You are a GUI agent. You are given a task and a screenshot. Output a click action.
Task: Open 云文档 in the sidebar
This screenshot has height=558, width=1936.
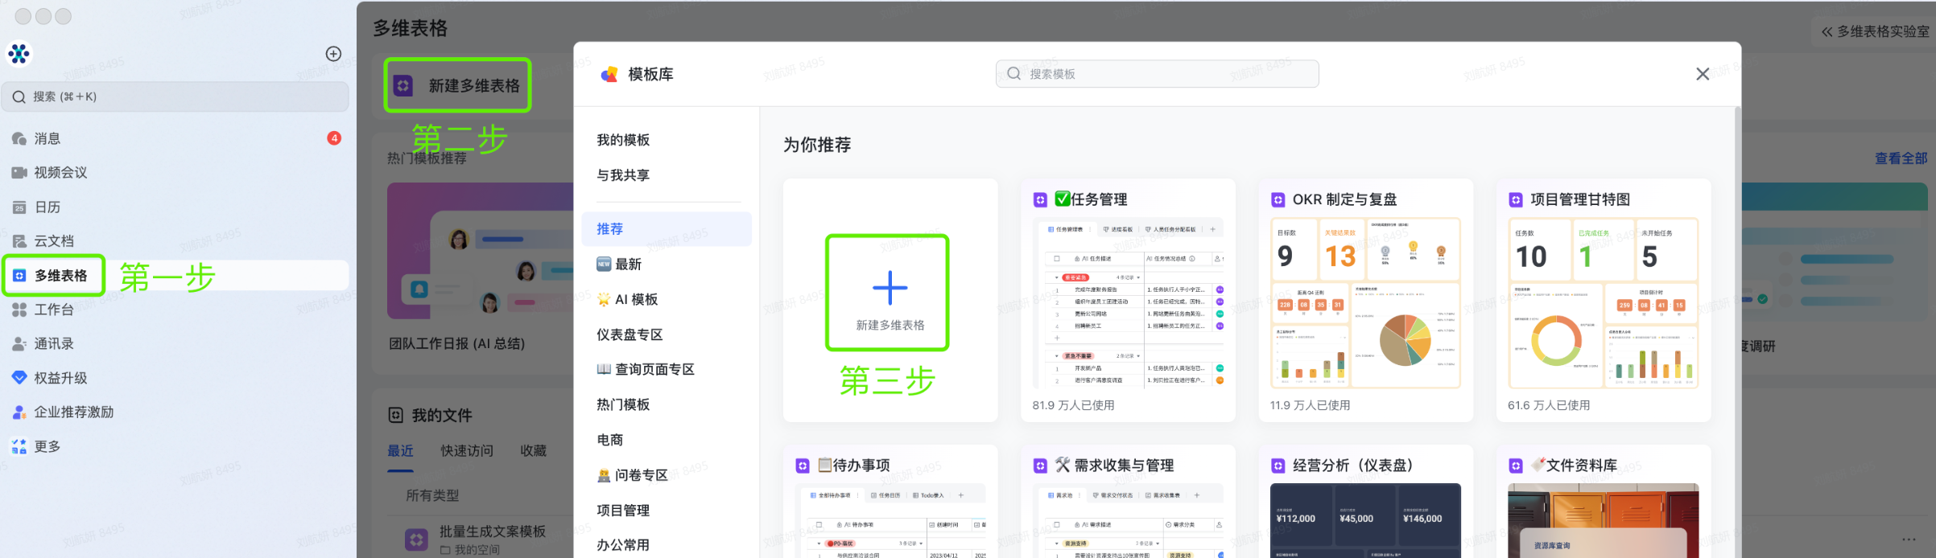(175, 240)
